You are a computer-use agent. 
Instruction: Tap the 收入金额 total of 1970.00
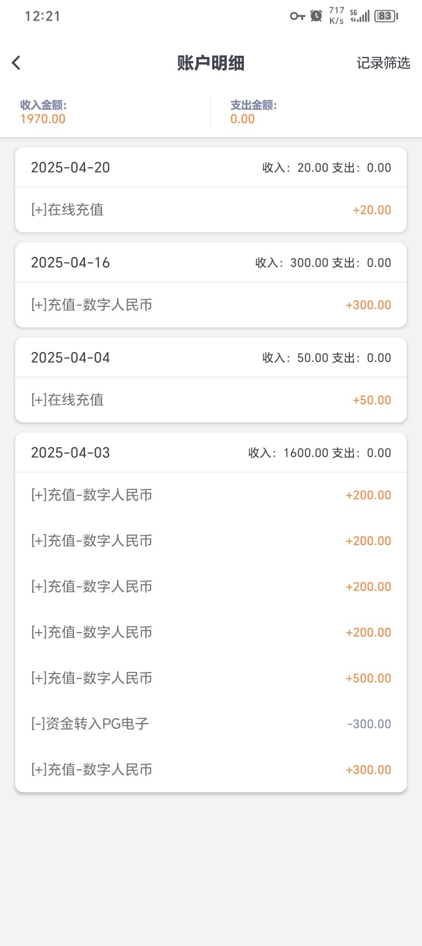(43, 119)
